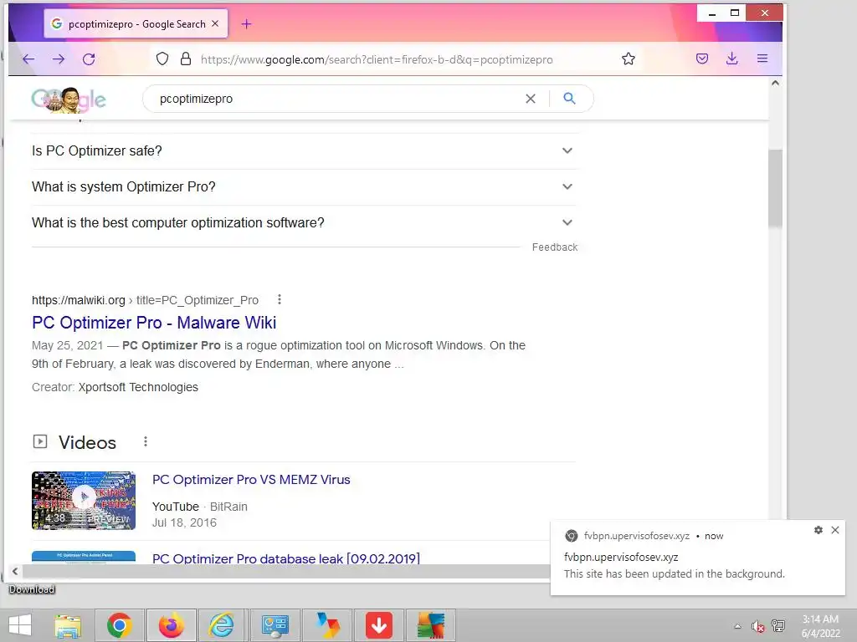857x642 pixels.
Task: Play PC Optimizer Pro VS MEMZ video thumbnail
Action: pyautogui.click(x=84, y=501)
